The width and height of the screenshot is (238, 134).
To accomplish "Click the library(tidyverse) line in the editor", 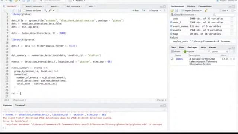I will coord(23,39).
